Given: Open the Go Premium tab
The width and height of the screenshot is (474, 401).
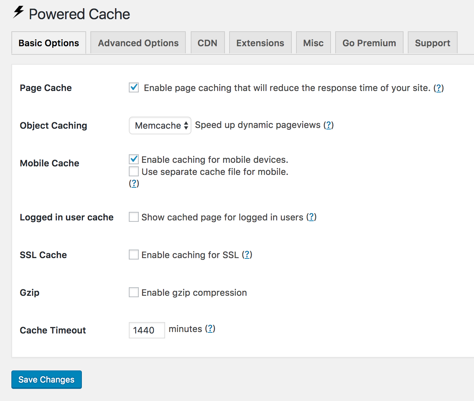Looking at the screenshot, I should pyautogui.click(x=369, y=43).
